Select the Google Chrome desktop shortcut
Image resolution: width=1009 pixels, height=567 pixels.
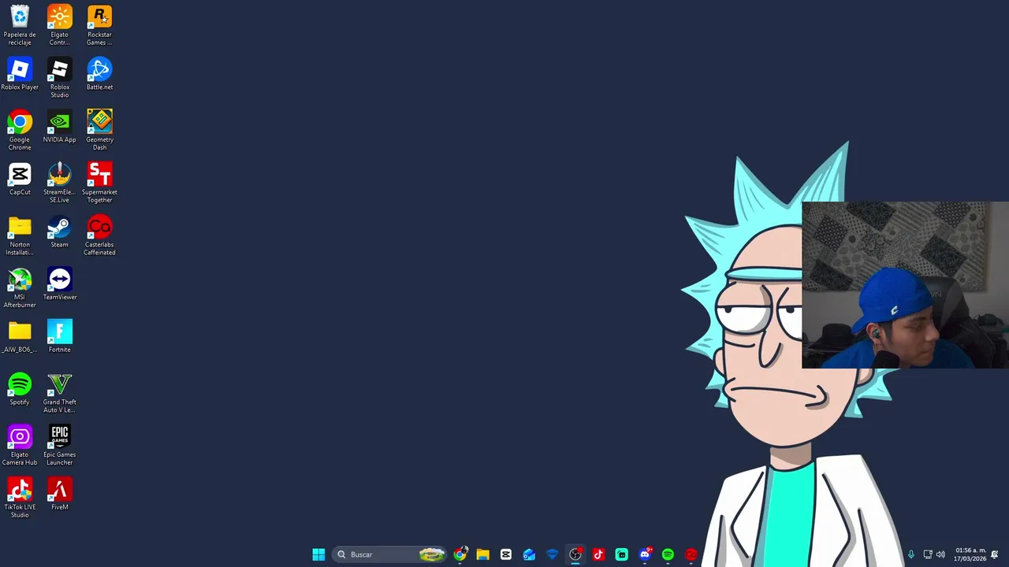[x=20, y=131]
